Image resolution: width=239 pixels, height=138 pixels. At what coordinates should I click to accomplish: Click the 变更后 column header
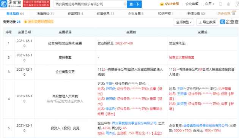(x=203, y=32)
